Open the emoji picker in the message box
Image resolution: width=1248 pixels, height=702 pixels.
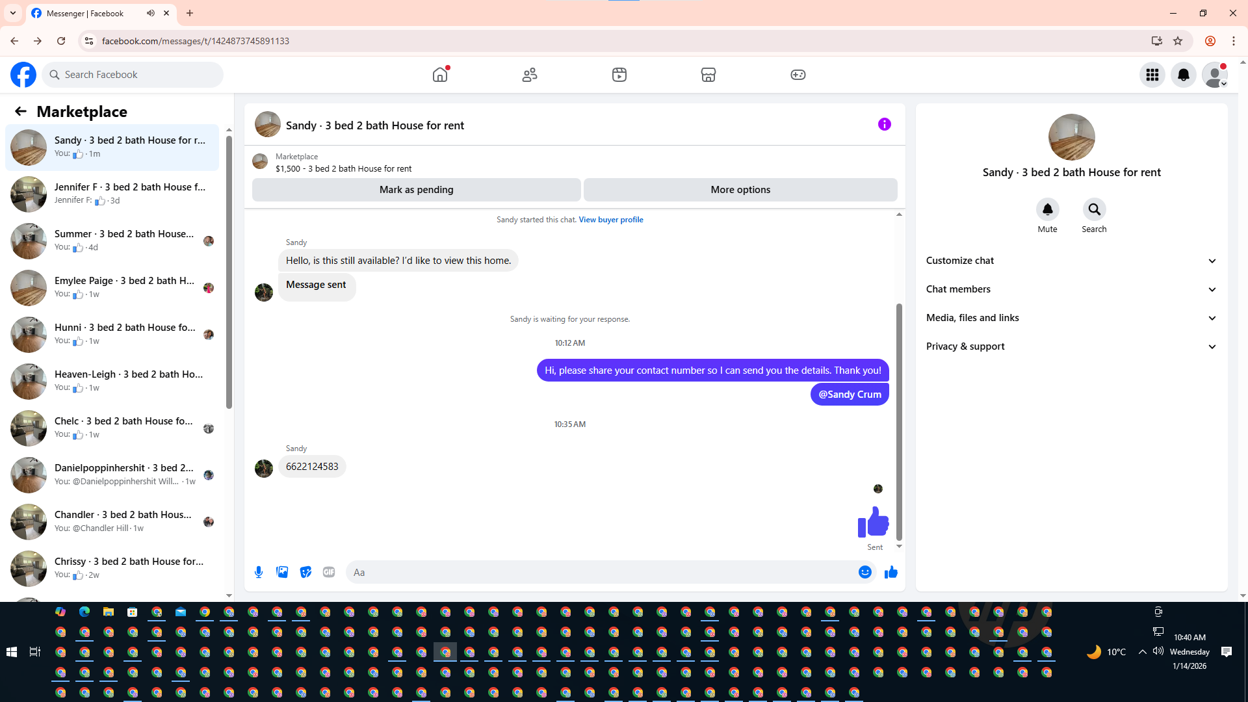point(864,572)
